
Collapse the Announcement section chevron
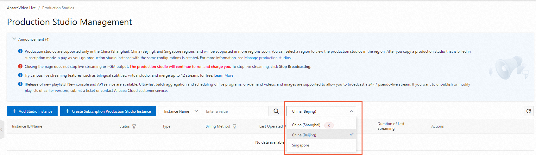pyautogui.click(x=14, y=39)
